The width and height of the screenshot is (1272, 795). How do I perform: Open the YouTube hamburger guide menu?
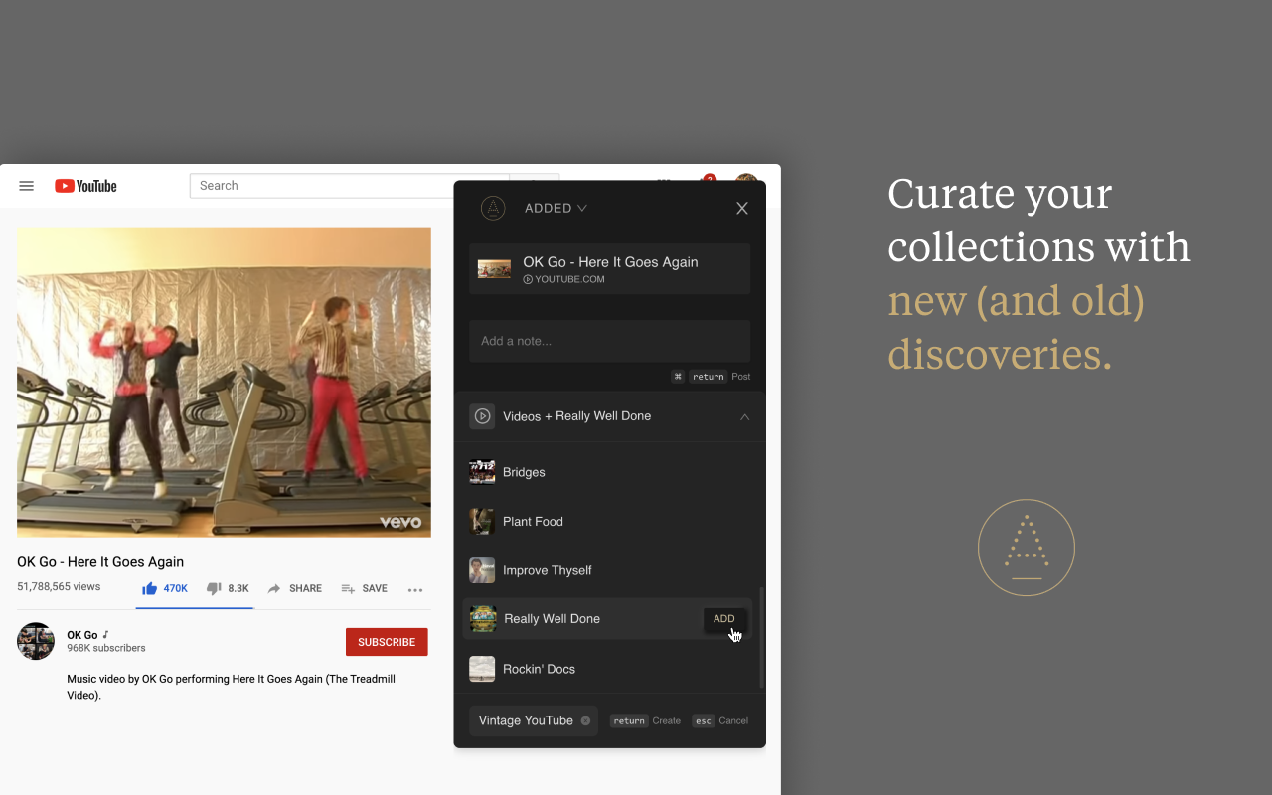pyautogui.click(x=27, y=186)
